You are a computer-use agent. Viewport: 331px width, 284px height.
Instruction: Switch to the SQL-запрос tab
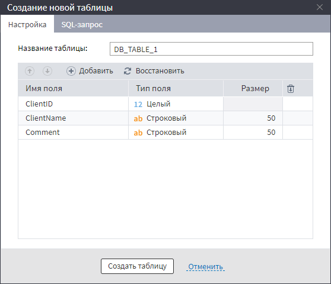[82, 25]
